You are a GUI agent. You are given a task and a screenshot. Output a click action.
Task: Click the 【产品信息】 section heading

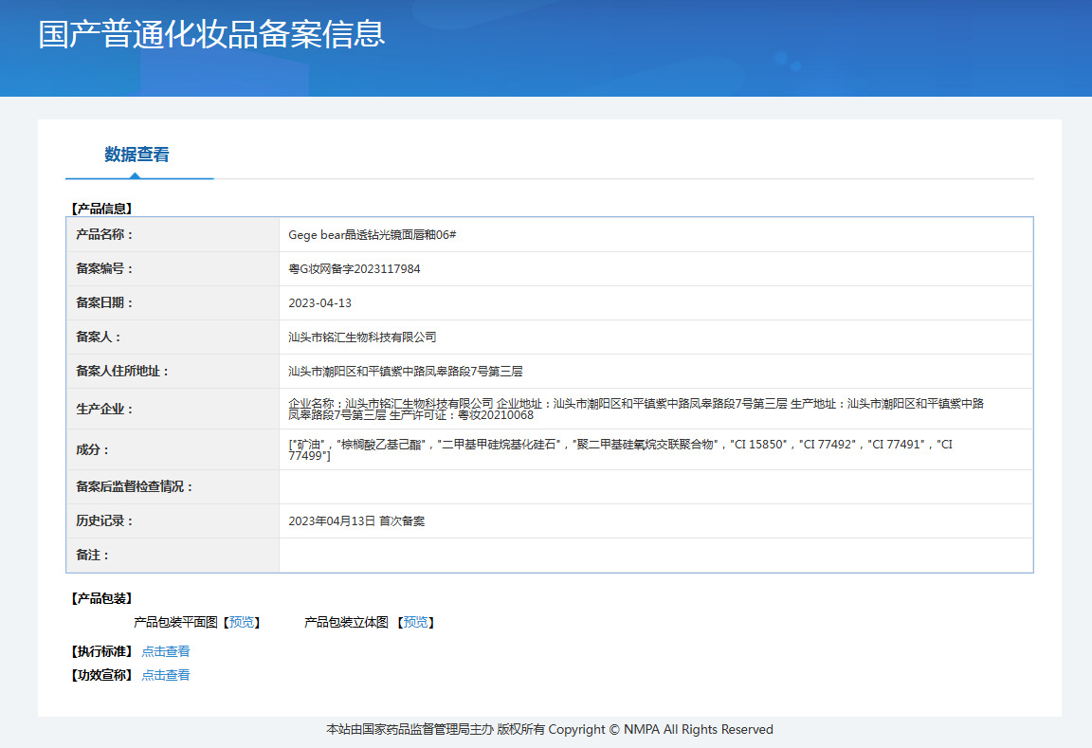point(101,209)
